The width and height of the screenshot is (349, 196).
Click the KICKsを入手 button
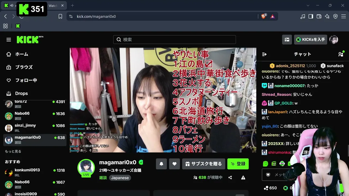(311, 39)
